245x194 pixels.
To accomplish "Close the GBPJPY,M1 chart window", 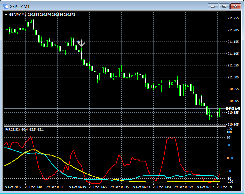I will (236, 6).
